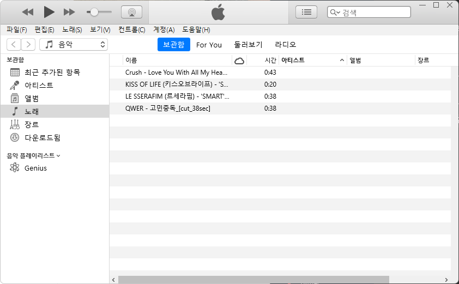
Task: Sort by the 아티스트 column header
Action: (x=313, y=61)
